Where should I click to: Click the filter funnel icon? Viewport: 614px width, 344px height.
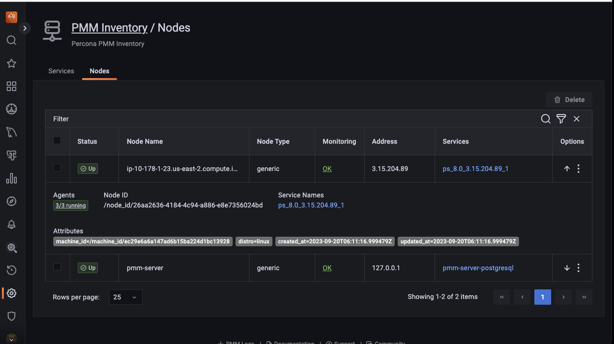click(x=561, y=119)
